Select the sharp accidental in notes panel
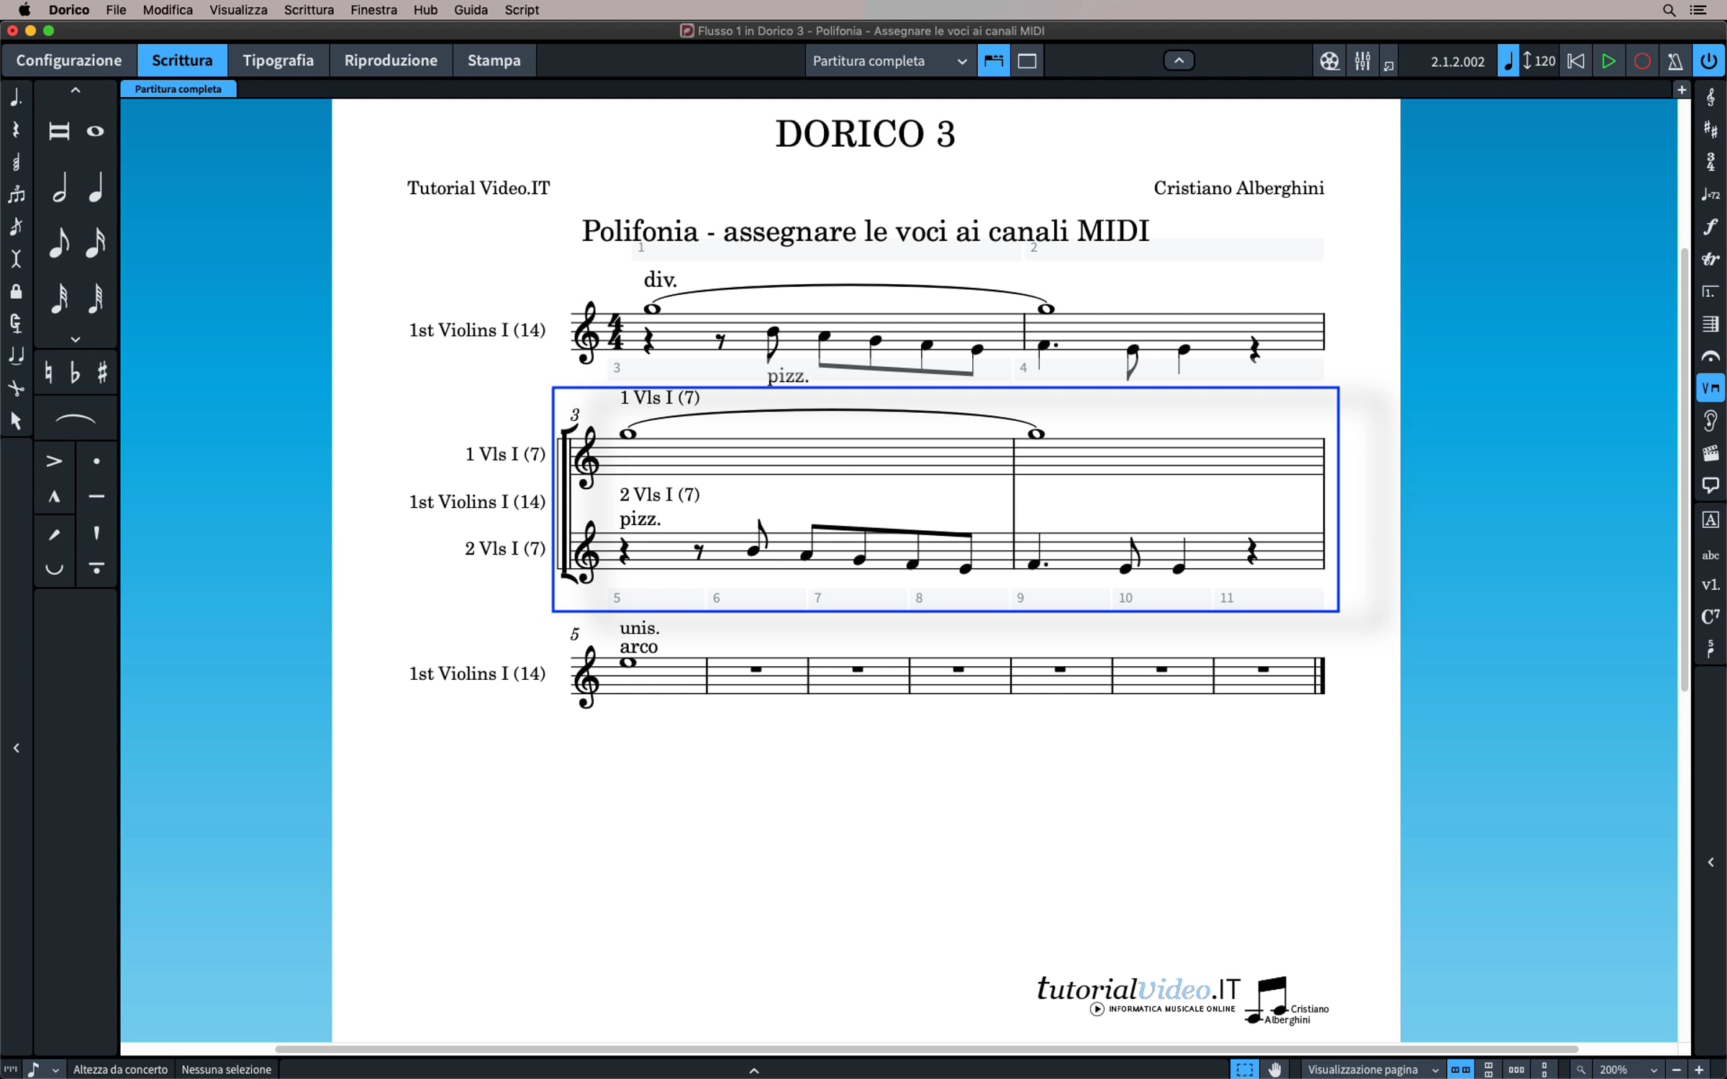This screenshot has height=1079, width=1727. pos(102,373)
